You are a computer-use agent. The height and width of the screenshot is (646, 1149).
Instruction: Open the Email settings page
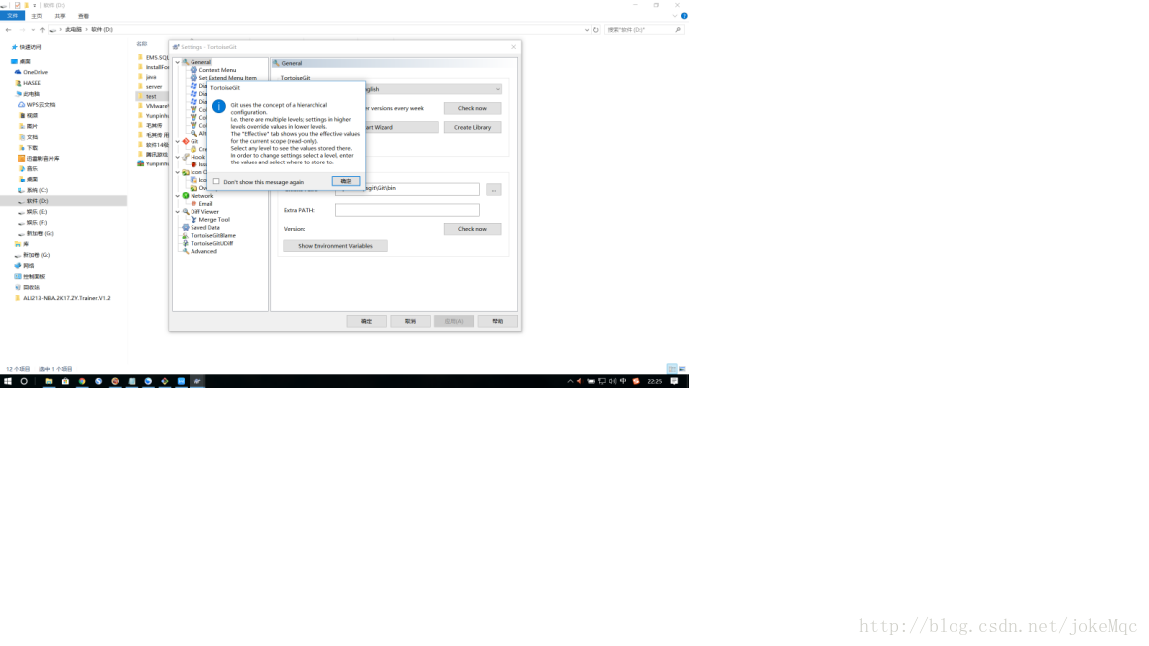coord(205,204)
